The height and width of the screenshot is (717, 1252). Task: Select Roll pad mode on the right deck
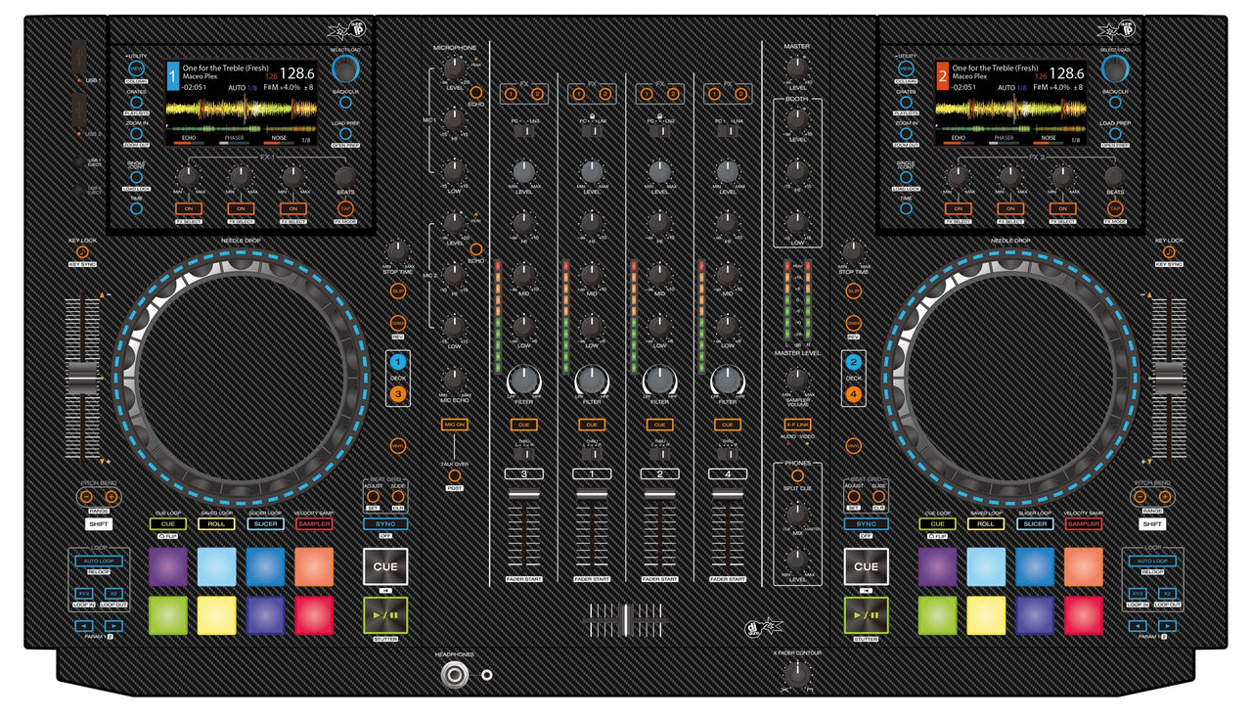click(x=986, y=524)
